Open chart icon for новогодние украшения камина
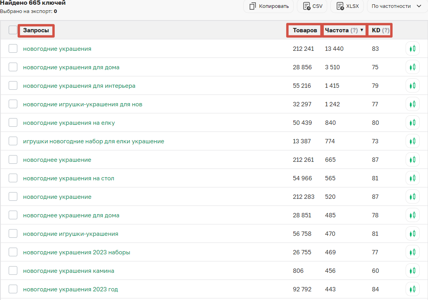 click(x=412, y=271)
